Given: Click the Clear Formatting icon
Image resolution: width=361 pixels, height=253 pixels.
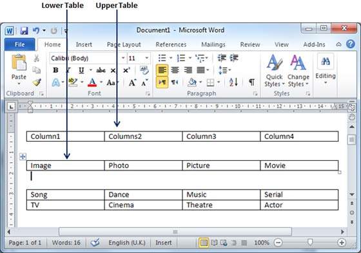Looking at the screenshot, I should [x=144, y=70].
